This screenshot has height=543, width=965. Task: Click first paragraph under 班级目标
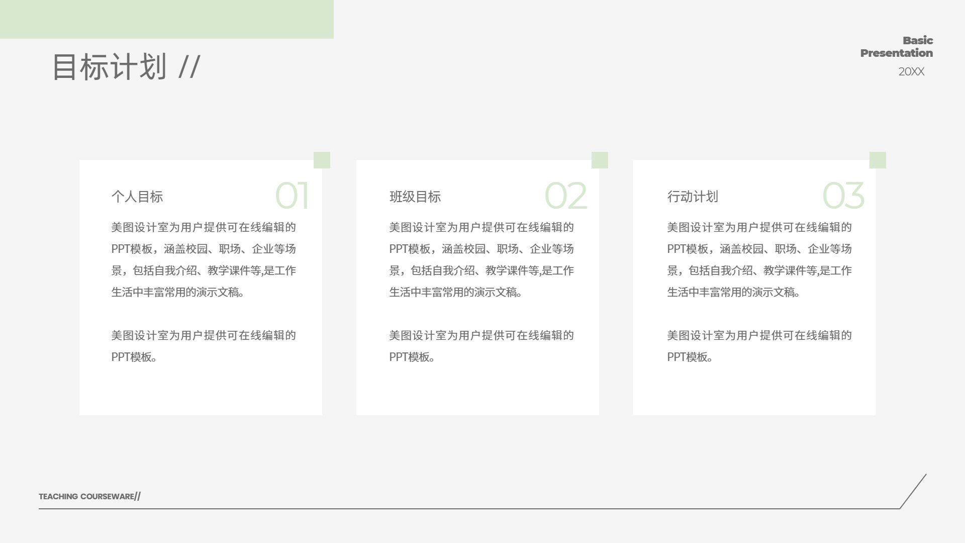click(481, 259)
